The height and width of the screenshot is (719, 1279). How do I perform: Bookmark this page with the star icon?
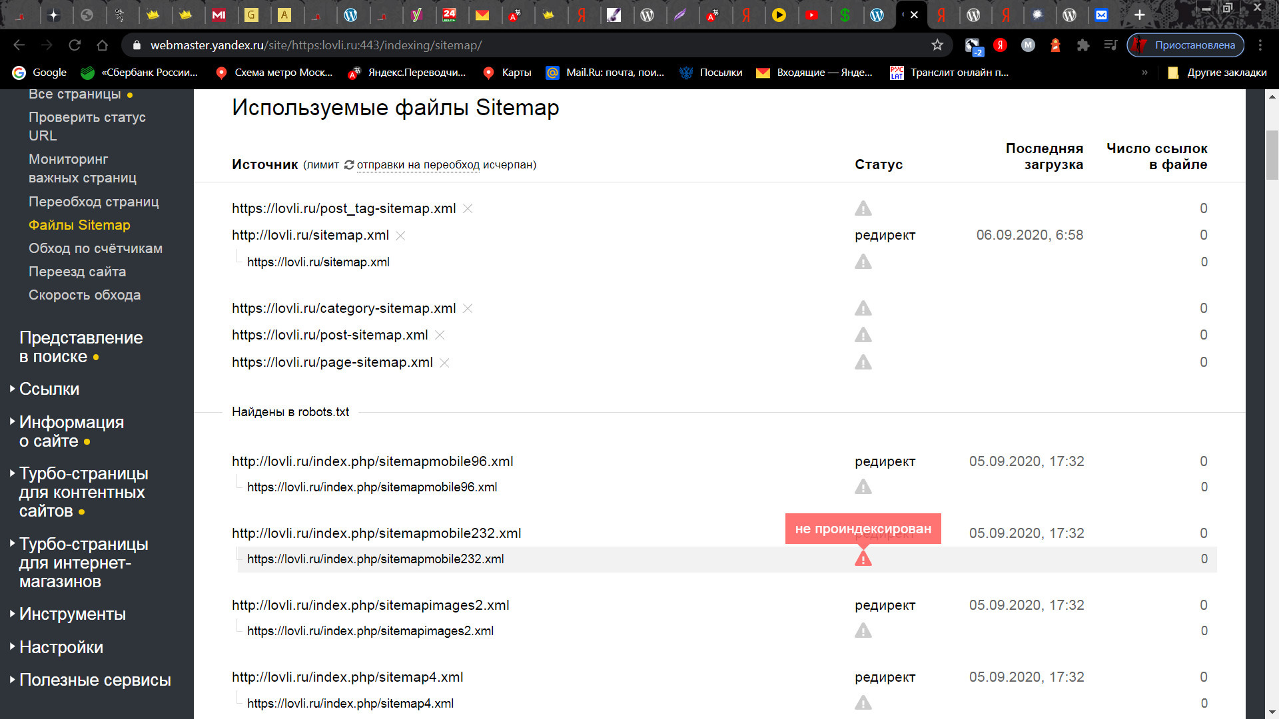click(937, 45)
